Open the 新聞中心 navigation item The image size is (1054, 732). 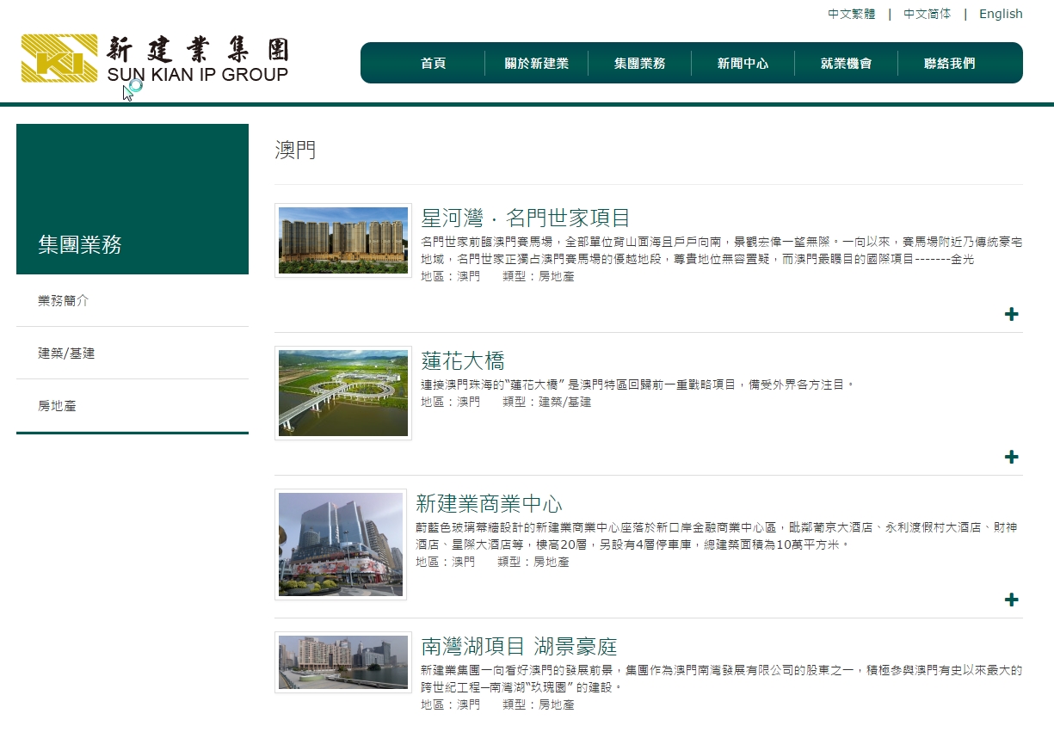743,64
